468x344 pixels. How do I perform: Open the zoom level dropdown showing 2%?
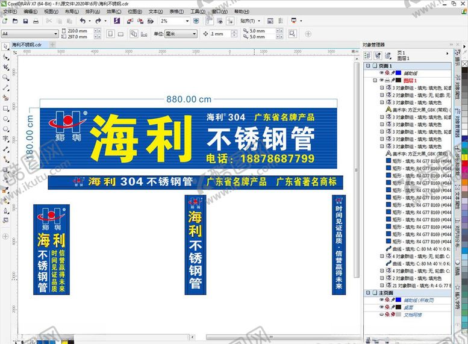tap(187, 21)
